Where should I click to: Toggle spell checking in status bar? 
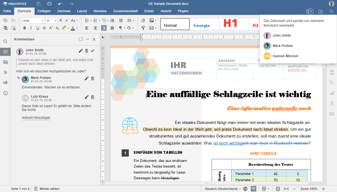253,189
